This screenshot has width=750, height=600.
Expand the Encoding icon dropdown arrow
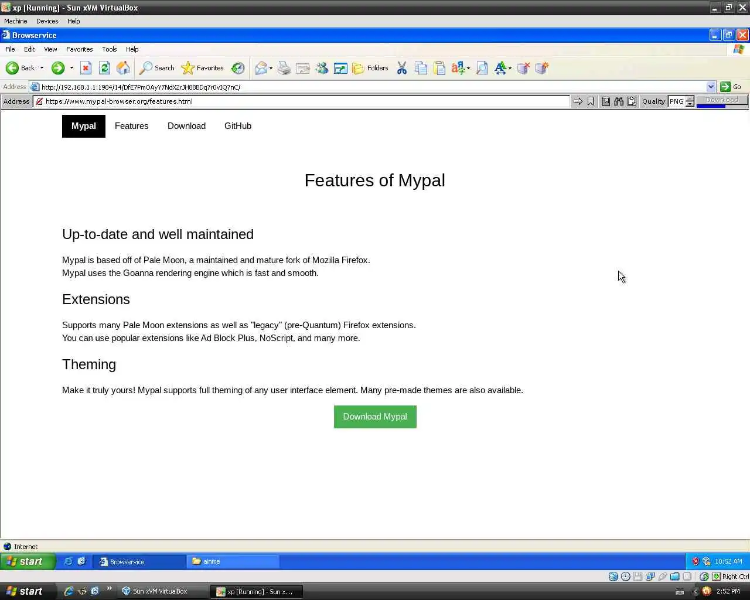468,68
